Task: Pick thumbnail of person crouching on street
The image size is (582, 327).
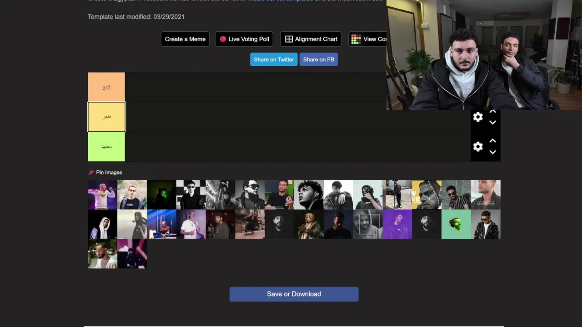Action: pyautogui.click(x=250, y=224)
